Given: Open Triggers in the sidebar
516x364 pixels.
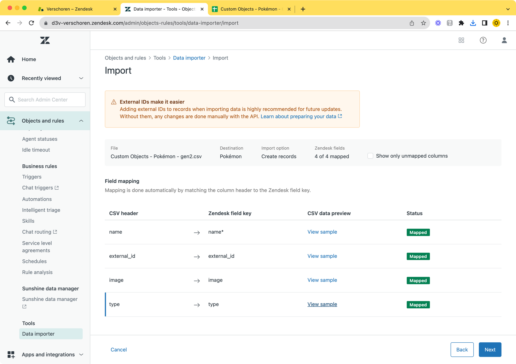Looking at the screenshot, I should 32,177.
